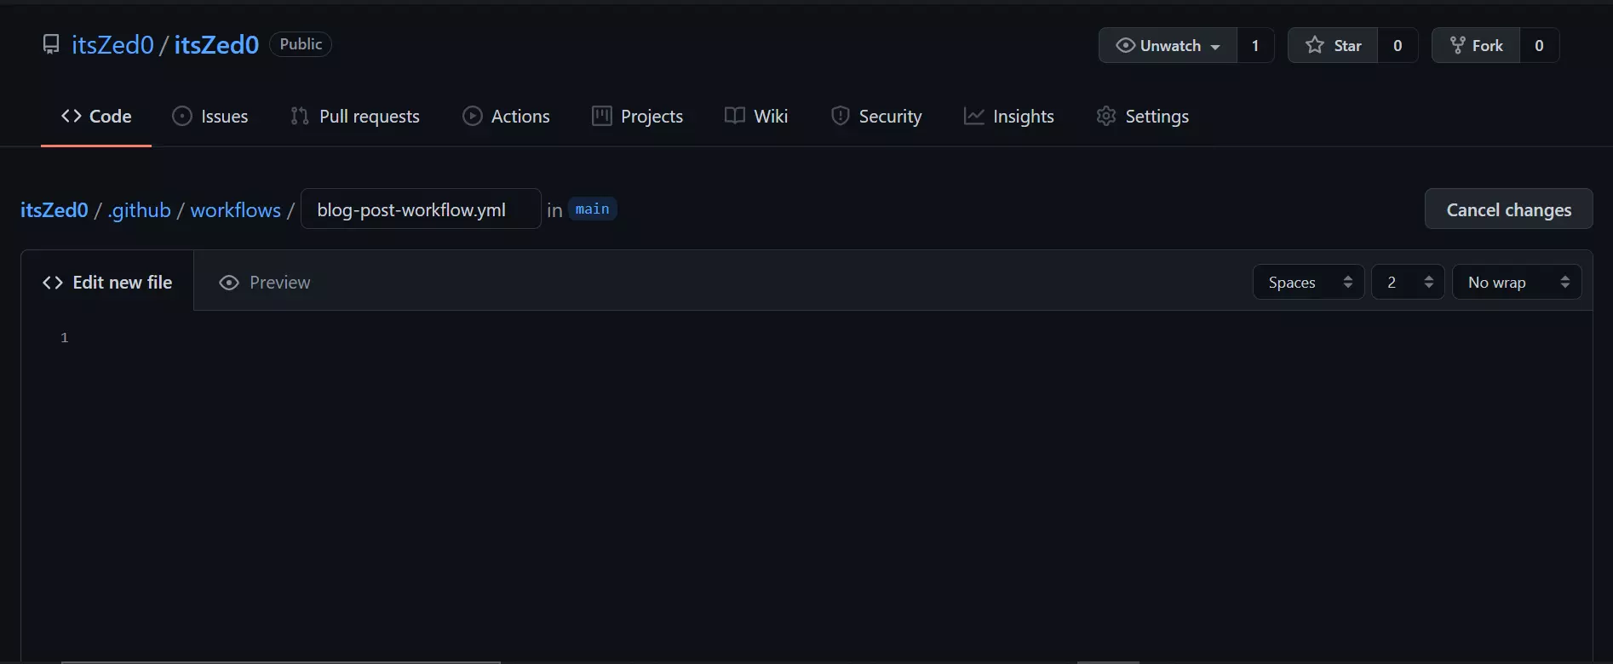View the watchers count of 1
This screenshot has width=1613, height=664.
[x=1255, y=45]
